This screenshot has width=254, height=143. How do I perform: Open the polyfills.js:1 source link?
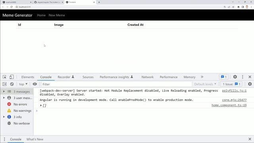pos(234,91)
